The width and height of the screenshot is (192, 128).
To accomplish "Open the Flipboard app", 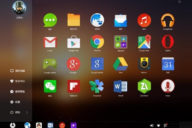I will pos(74,86).
